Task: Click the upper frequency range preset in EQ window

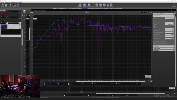Action: 148,76
